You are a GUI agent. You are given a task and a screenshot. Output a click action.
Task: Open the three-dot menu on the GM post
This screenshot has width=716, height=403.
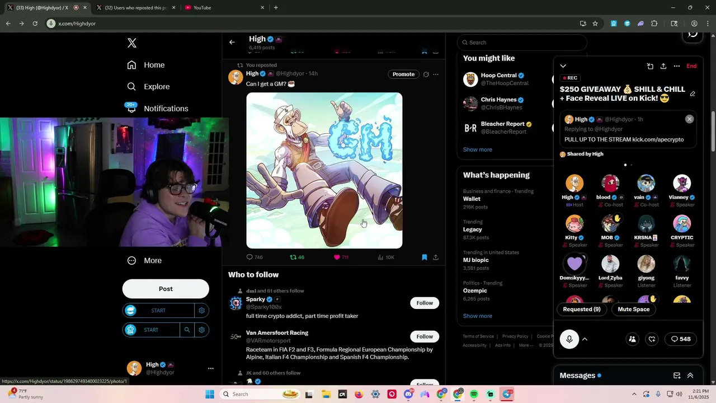[436, 74]
